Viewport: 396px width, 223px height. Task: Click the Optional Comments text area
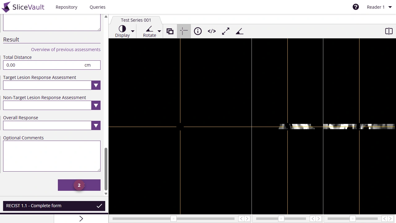pos(52,156)
